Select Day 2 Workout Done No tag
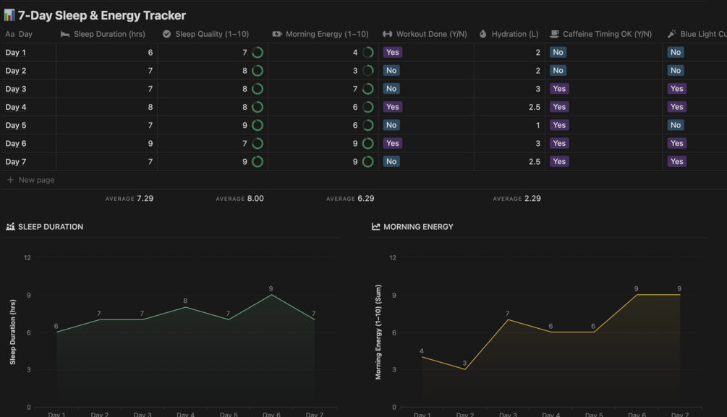 [x=391, y=70]
